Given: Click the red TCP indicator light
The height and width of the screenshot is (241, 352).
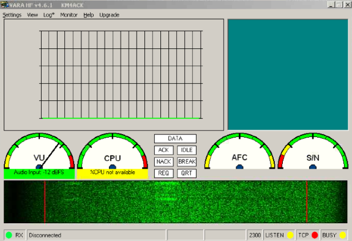Looking at the screenshot, I should [315, 235].
